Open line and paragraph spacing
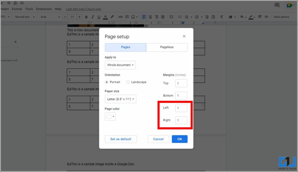 (171, 17)
